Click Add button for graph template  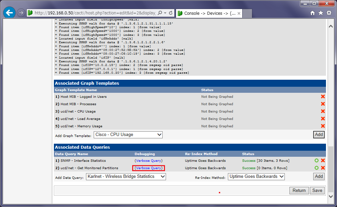[x=319, y=135]
